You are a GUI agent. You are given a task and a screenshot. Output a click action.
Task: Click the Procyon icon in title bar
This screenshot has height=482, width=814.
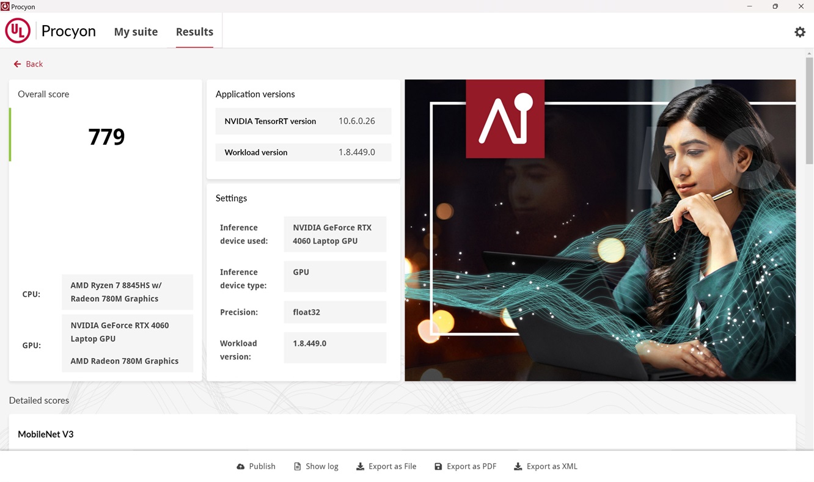pos(5,6)
